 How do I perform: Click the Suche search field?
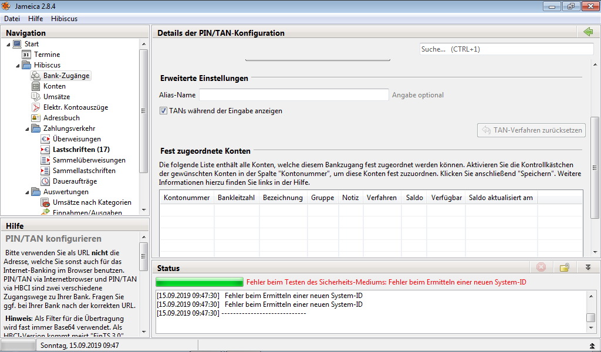click(506, 49)
